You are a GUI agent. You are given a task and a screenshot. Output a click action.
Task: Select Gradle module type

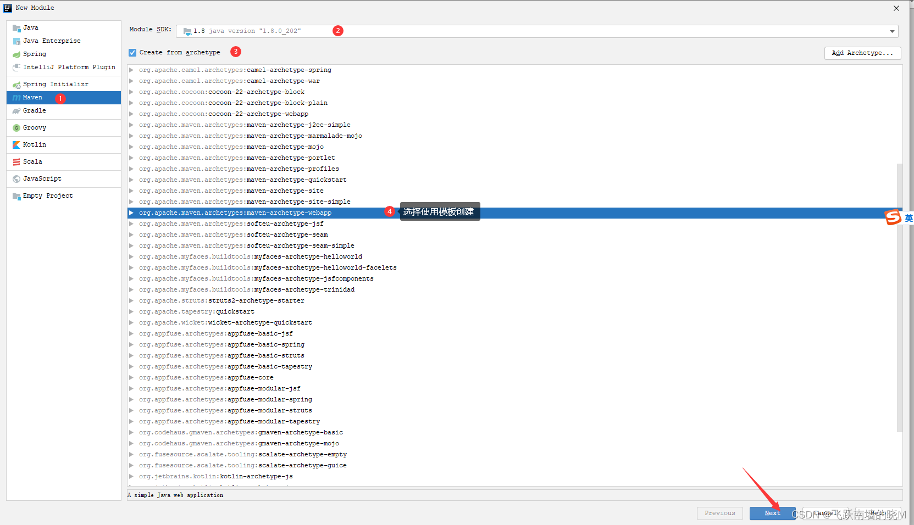(x=64, y=111)
